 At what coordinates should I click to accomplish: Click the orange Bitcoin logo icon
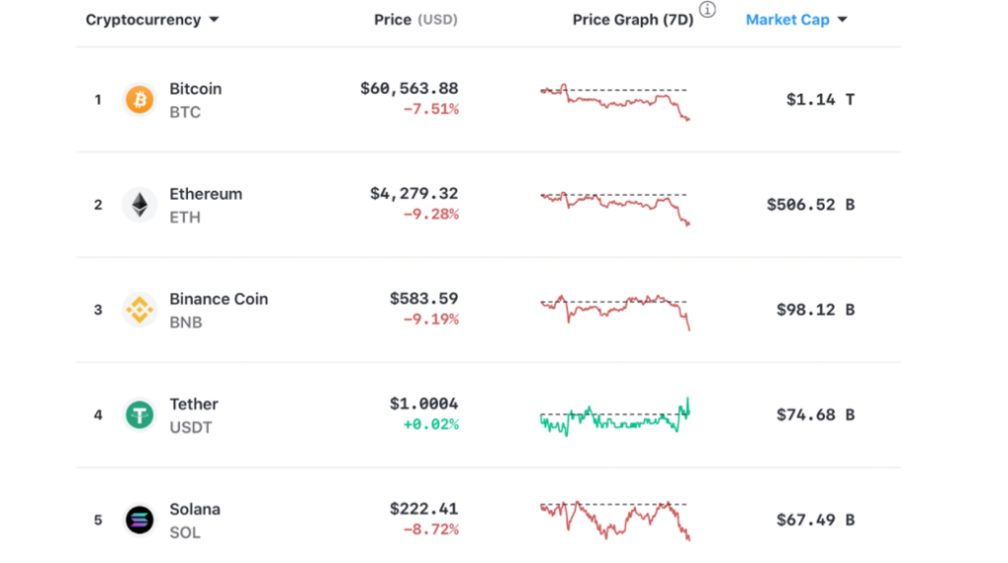[140, 99]
